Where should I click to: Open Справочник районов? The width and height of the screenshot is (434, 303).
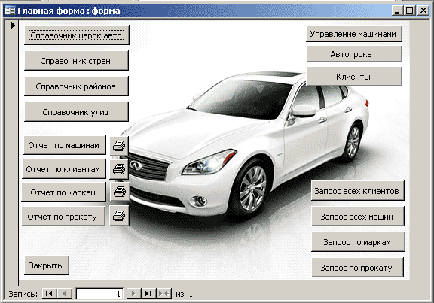(76, 86)
